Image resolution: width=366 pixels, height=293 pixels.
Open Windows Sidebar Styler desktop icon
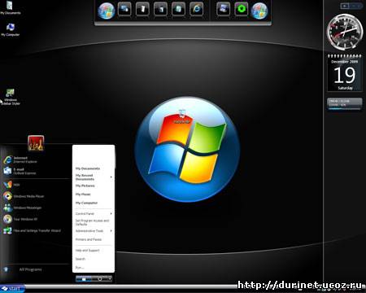(11, 97)
